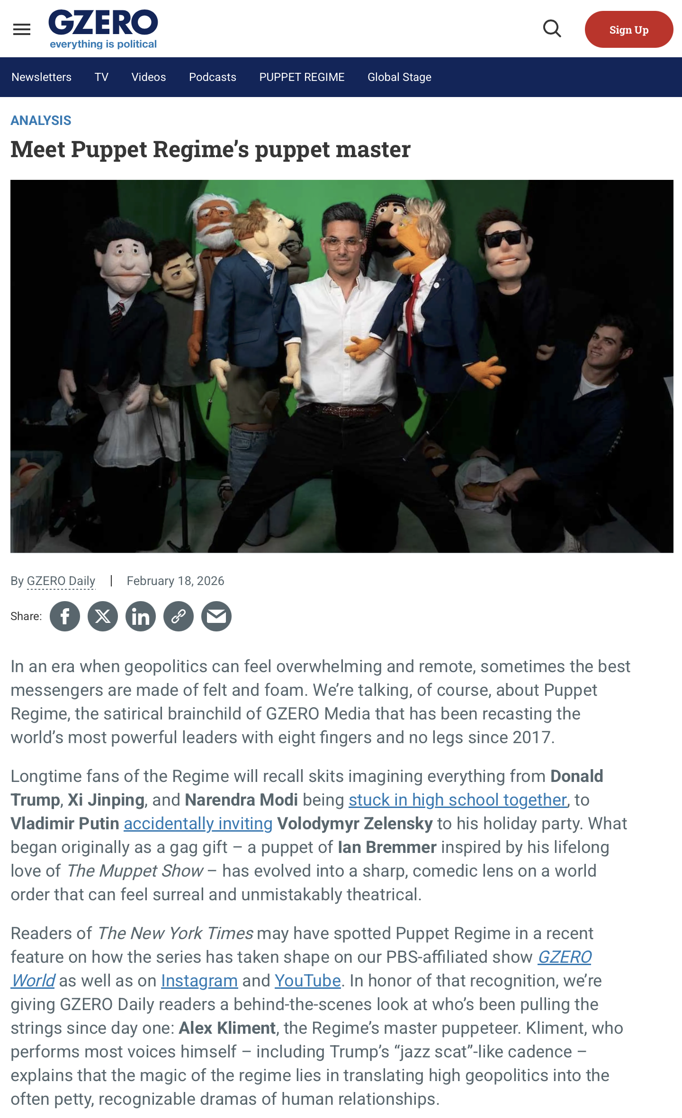Image resolution: width=682 pixels, height=1118 pixels.
Task: Open Podcasts section
Action: click(213, 77)
